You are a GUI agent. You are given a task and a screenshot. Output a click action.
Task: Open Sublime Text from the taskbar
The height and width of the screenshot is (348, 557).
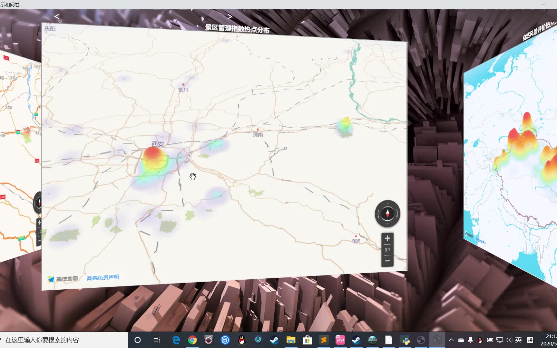(324, 340)
